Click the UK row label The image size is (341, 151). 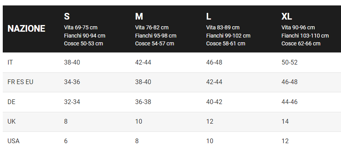coord(11,122)
